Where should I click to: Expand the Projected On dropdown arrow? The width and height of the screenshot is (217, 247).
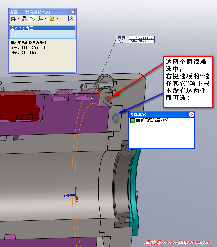(x=57, y=19)
